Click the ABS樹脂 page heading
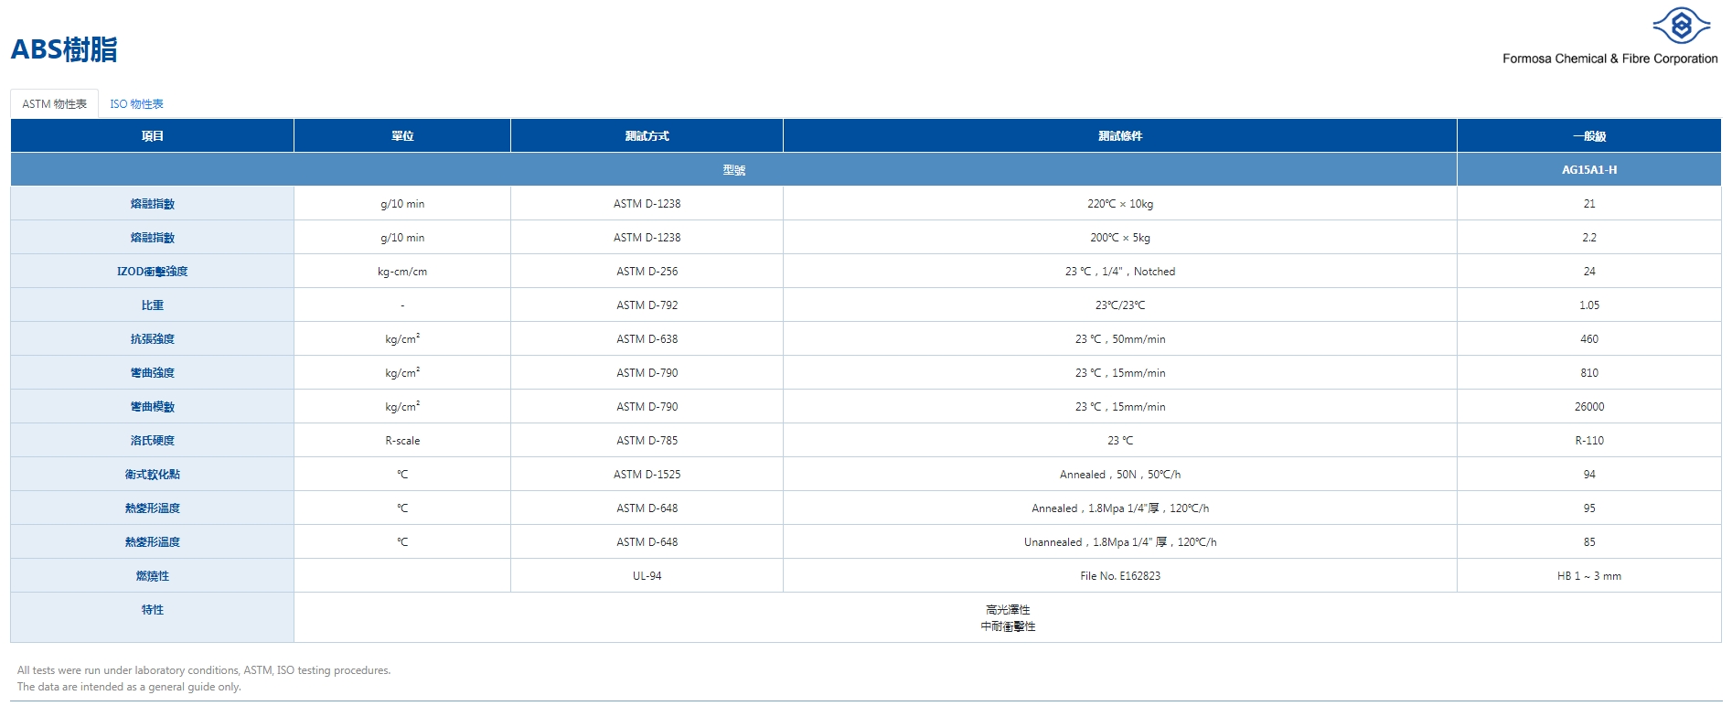The height and width of the screenshot is (706, 1732). coord(64,49)
